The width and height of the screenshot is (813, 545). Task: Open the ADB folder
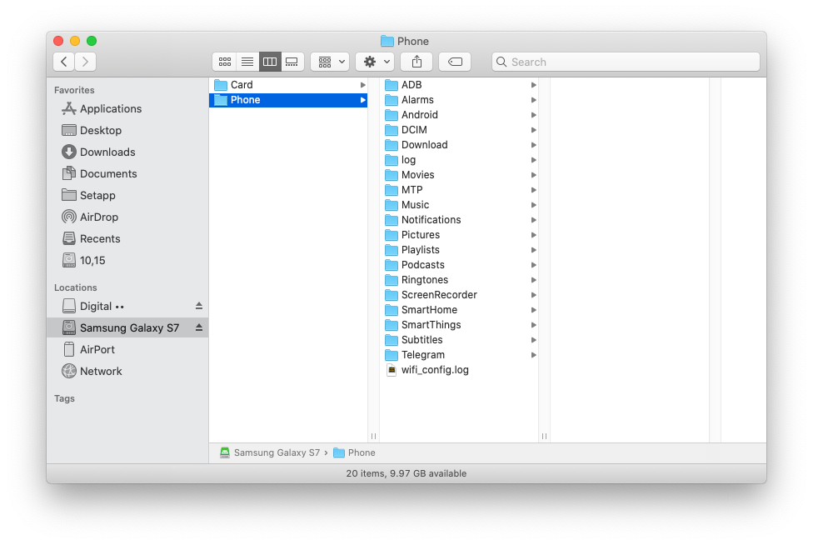pos(459,84)
